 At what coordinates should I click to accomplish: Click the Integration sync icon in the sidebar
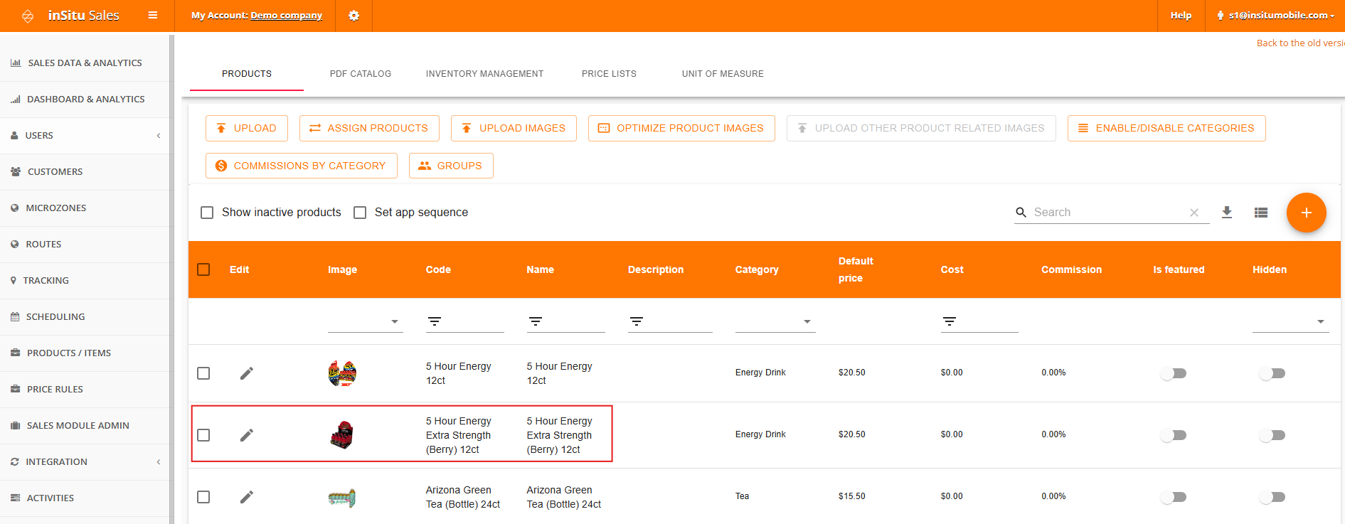point(15,461)
